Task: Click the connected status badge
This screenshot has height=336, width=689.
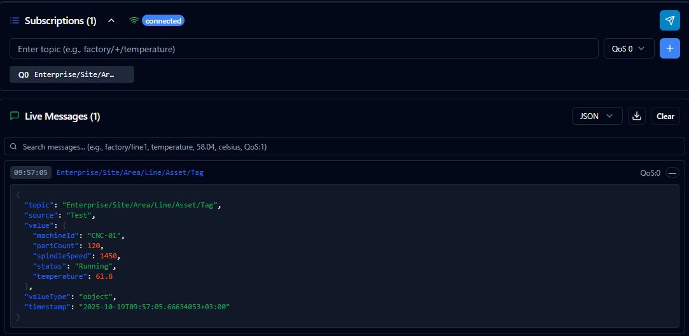Action: (163, 20)
